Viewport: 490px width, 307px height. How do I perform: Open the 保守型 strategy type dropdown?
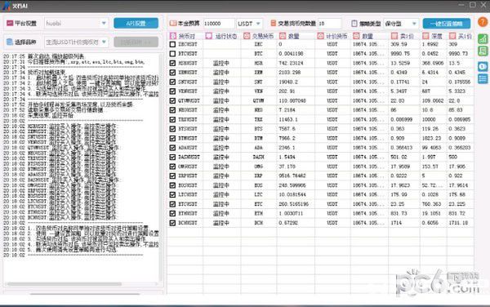point(401,24)
